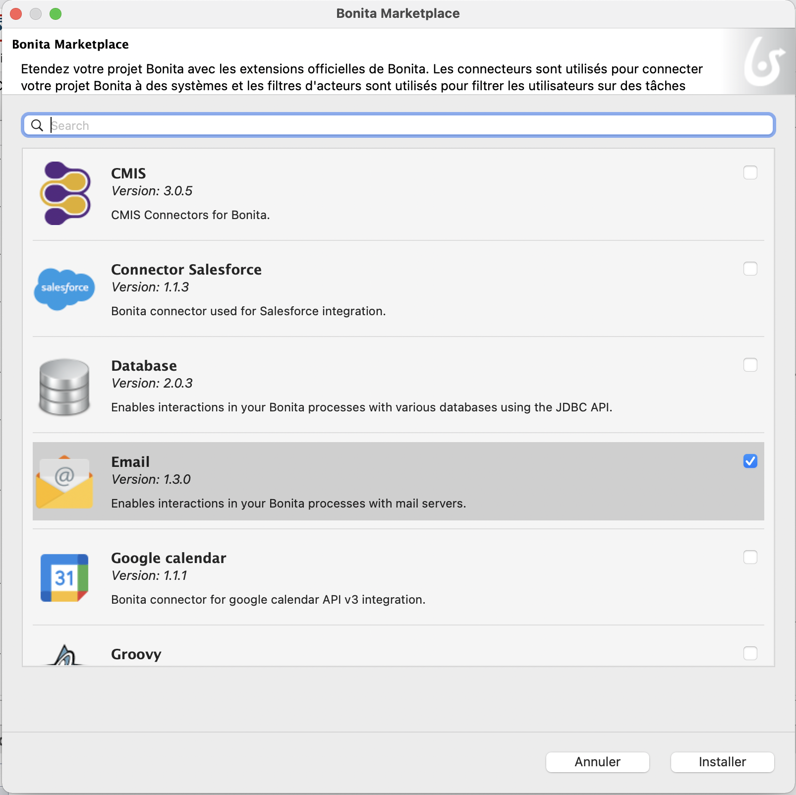Click the CMIS connector logo icon
Image resolution: width=796 pixels, height=795 pixels.
tap(65, 193)
